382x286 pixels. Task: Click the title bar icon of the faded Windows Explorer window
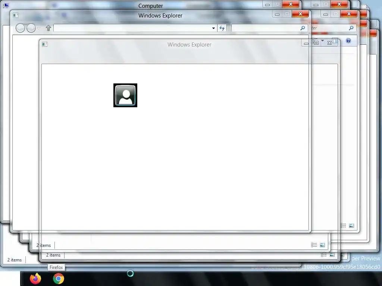point(45,44)
